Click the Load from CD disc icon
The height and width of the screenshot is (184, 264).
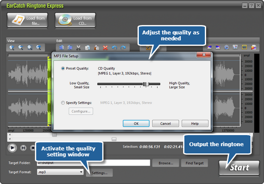pyautogui.click(x=65, y=20)
